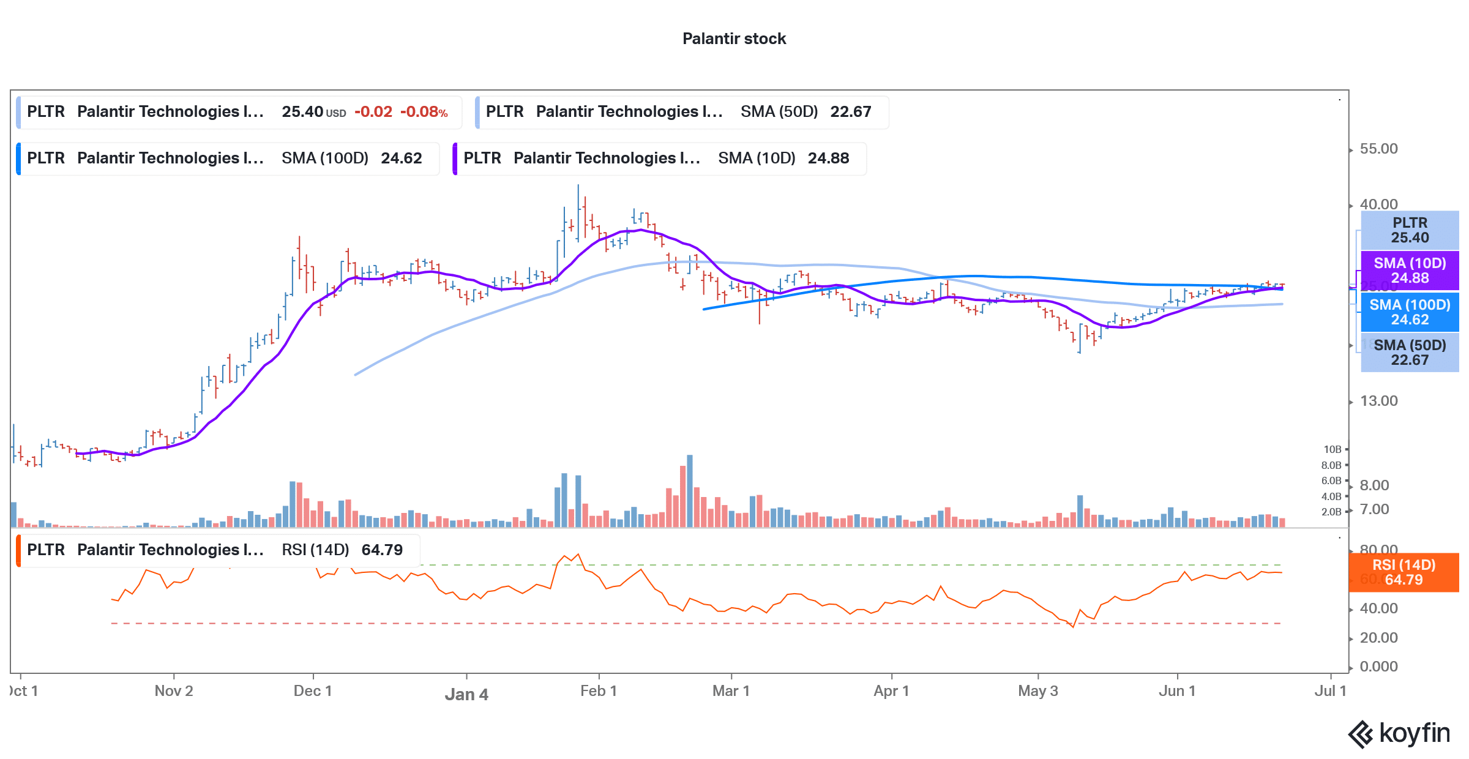
Task: Click the purple SMA (10D) 24.88 axis tag
Action: tap(1410, 271)
